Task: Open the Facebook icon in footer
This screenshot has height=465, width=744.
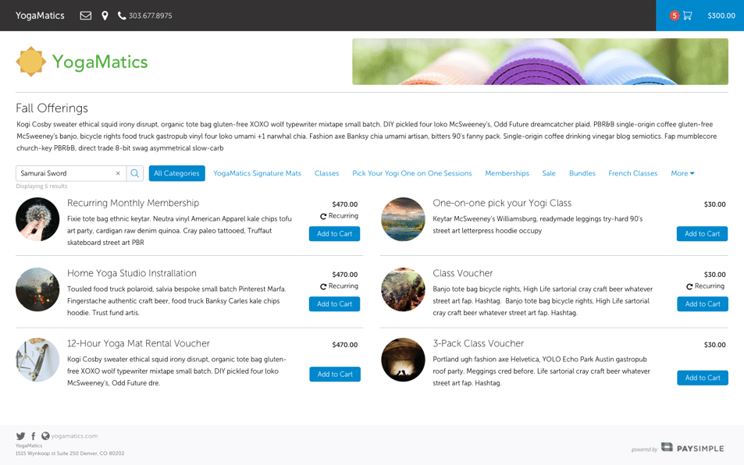Action: (x=33, y=436)
